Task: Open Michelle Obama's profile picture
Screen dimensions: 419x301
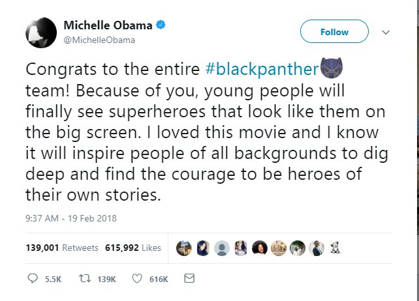Action: [40, 33]
